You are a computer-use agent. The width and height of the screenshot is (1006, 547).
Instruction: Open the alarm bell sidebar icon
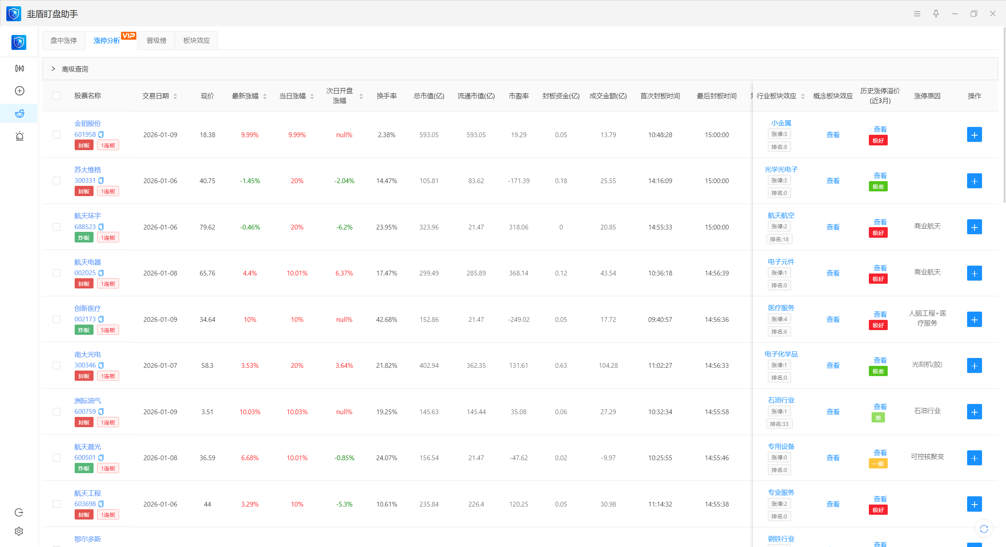(19, 136)
